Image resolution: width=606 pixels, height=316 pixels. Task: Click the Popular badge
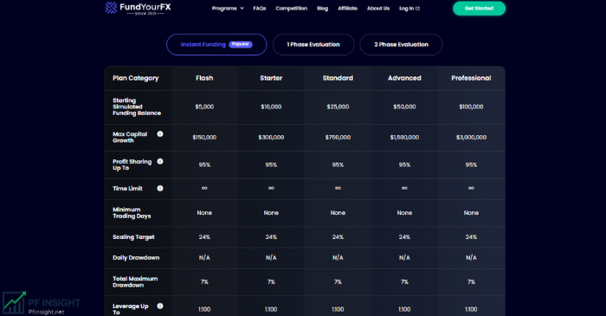pos(241,44)
